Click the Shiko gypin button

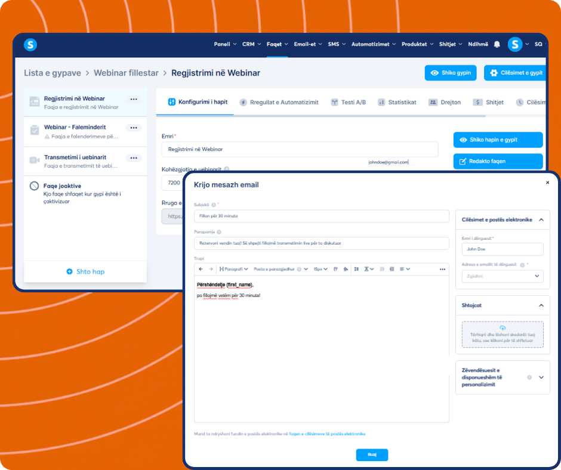(451, 73)
